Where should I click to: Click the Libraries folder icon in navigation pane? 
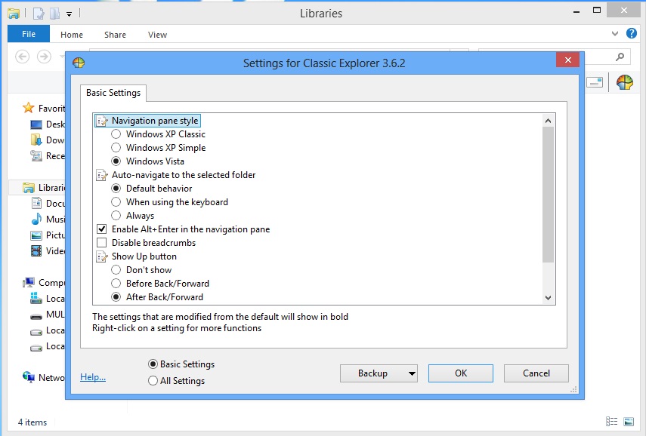(x=29, y=188)
